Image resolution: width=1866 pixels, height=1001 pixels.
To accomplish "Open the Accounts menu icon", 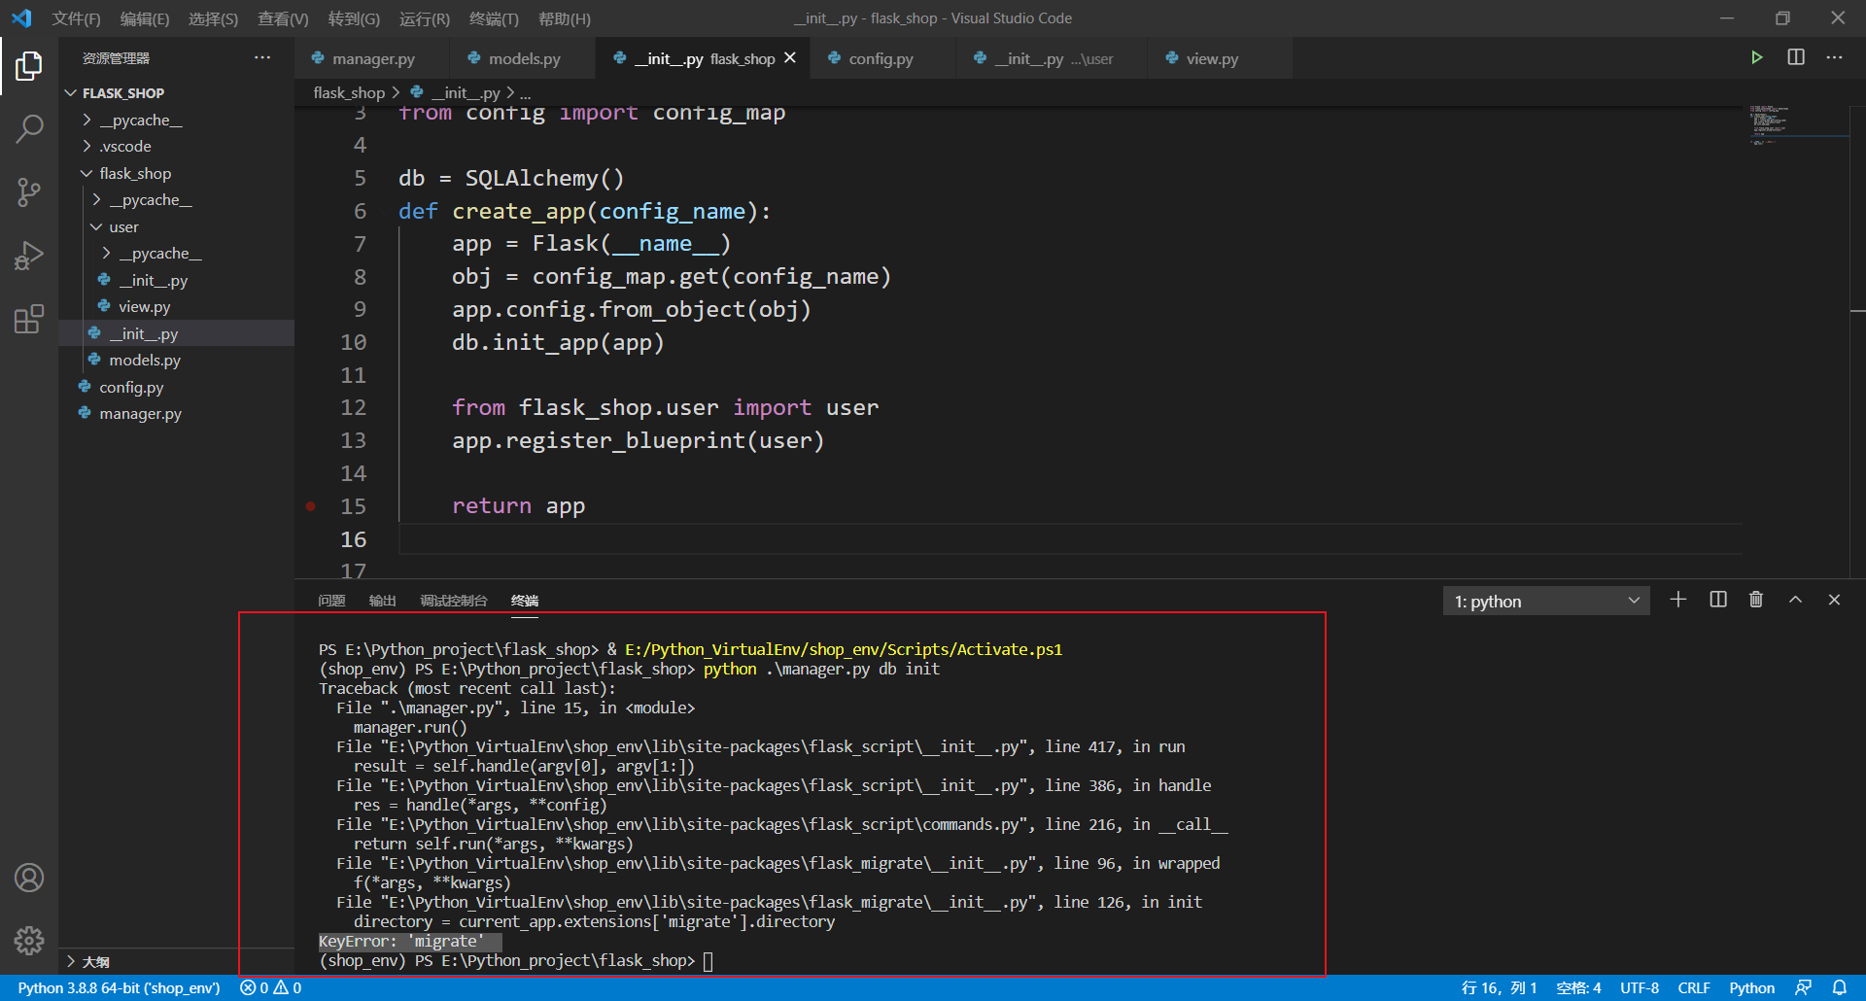I will click(29, 878).
